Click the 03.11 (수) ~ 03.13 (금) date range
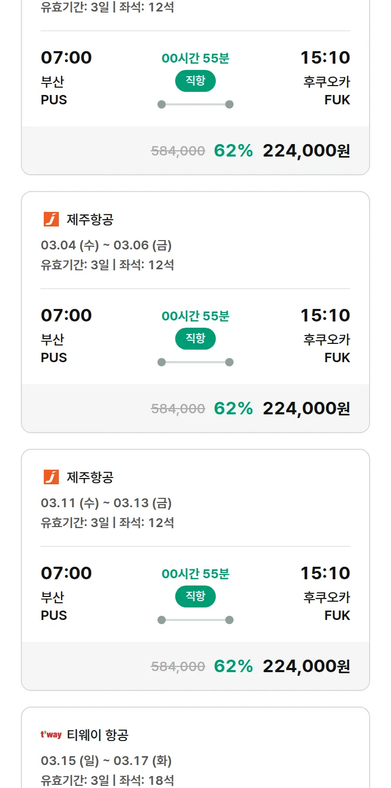Viewport: 391px width, 788px height. click(x=106, y=503)
